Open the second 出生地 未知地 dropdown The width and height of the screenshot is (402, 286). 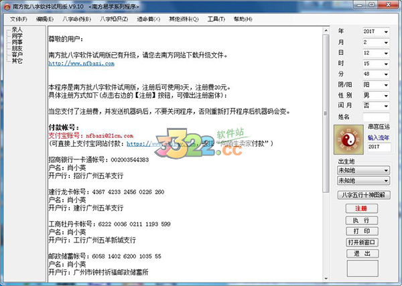(363, 181)
